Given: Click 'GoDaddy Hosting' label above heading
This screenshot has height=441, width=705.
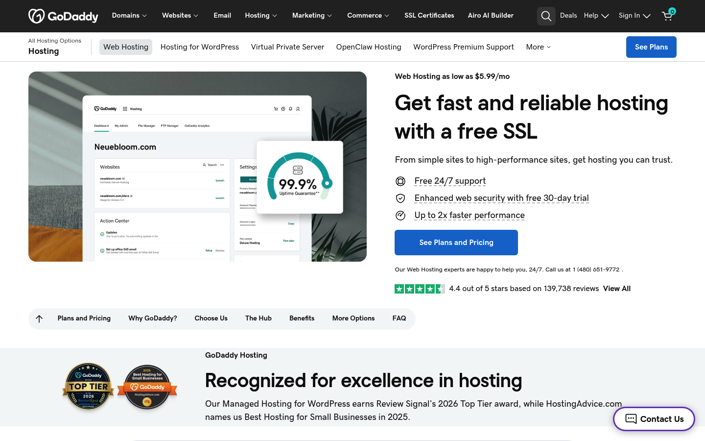Looking at the screenshot, I should pyautogui.click(x=236, y=355).
